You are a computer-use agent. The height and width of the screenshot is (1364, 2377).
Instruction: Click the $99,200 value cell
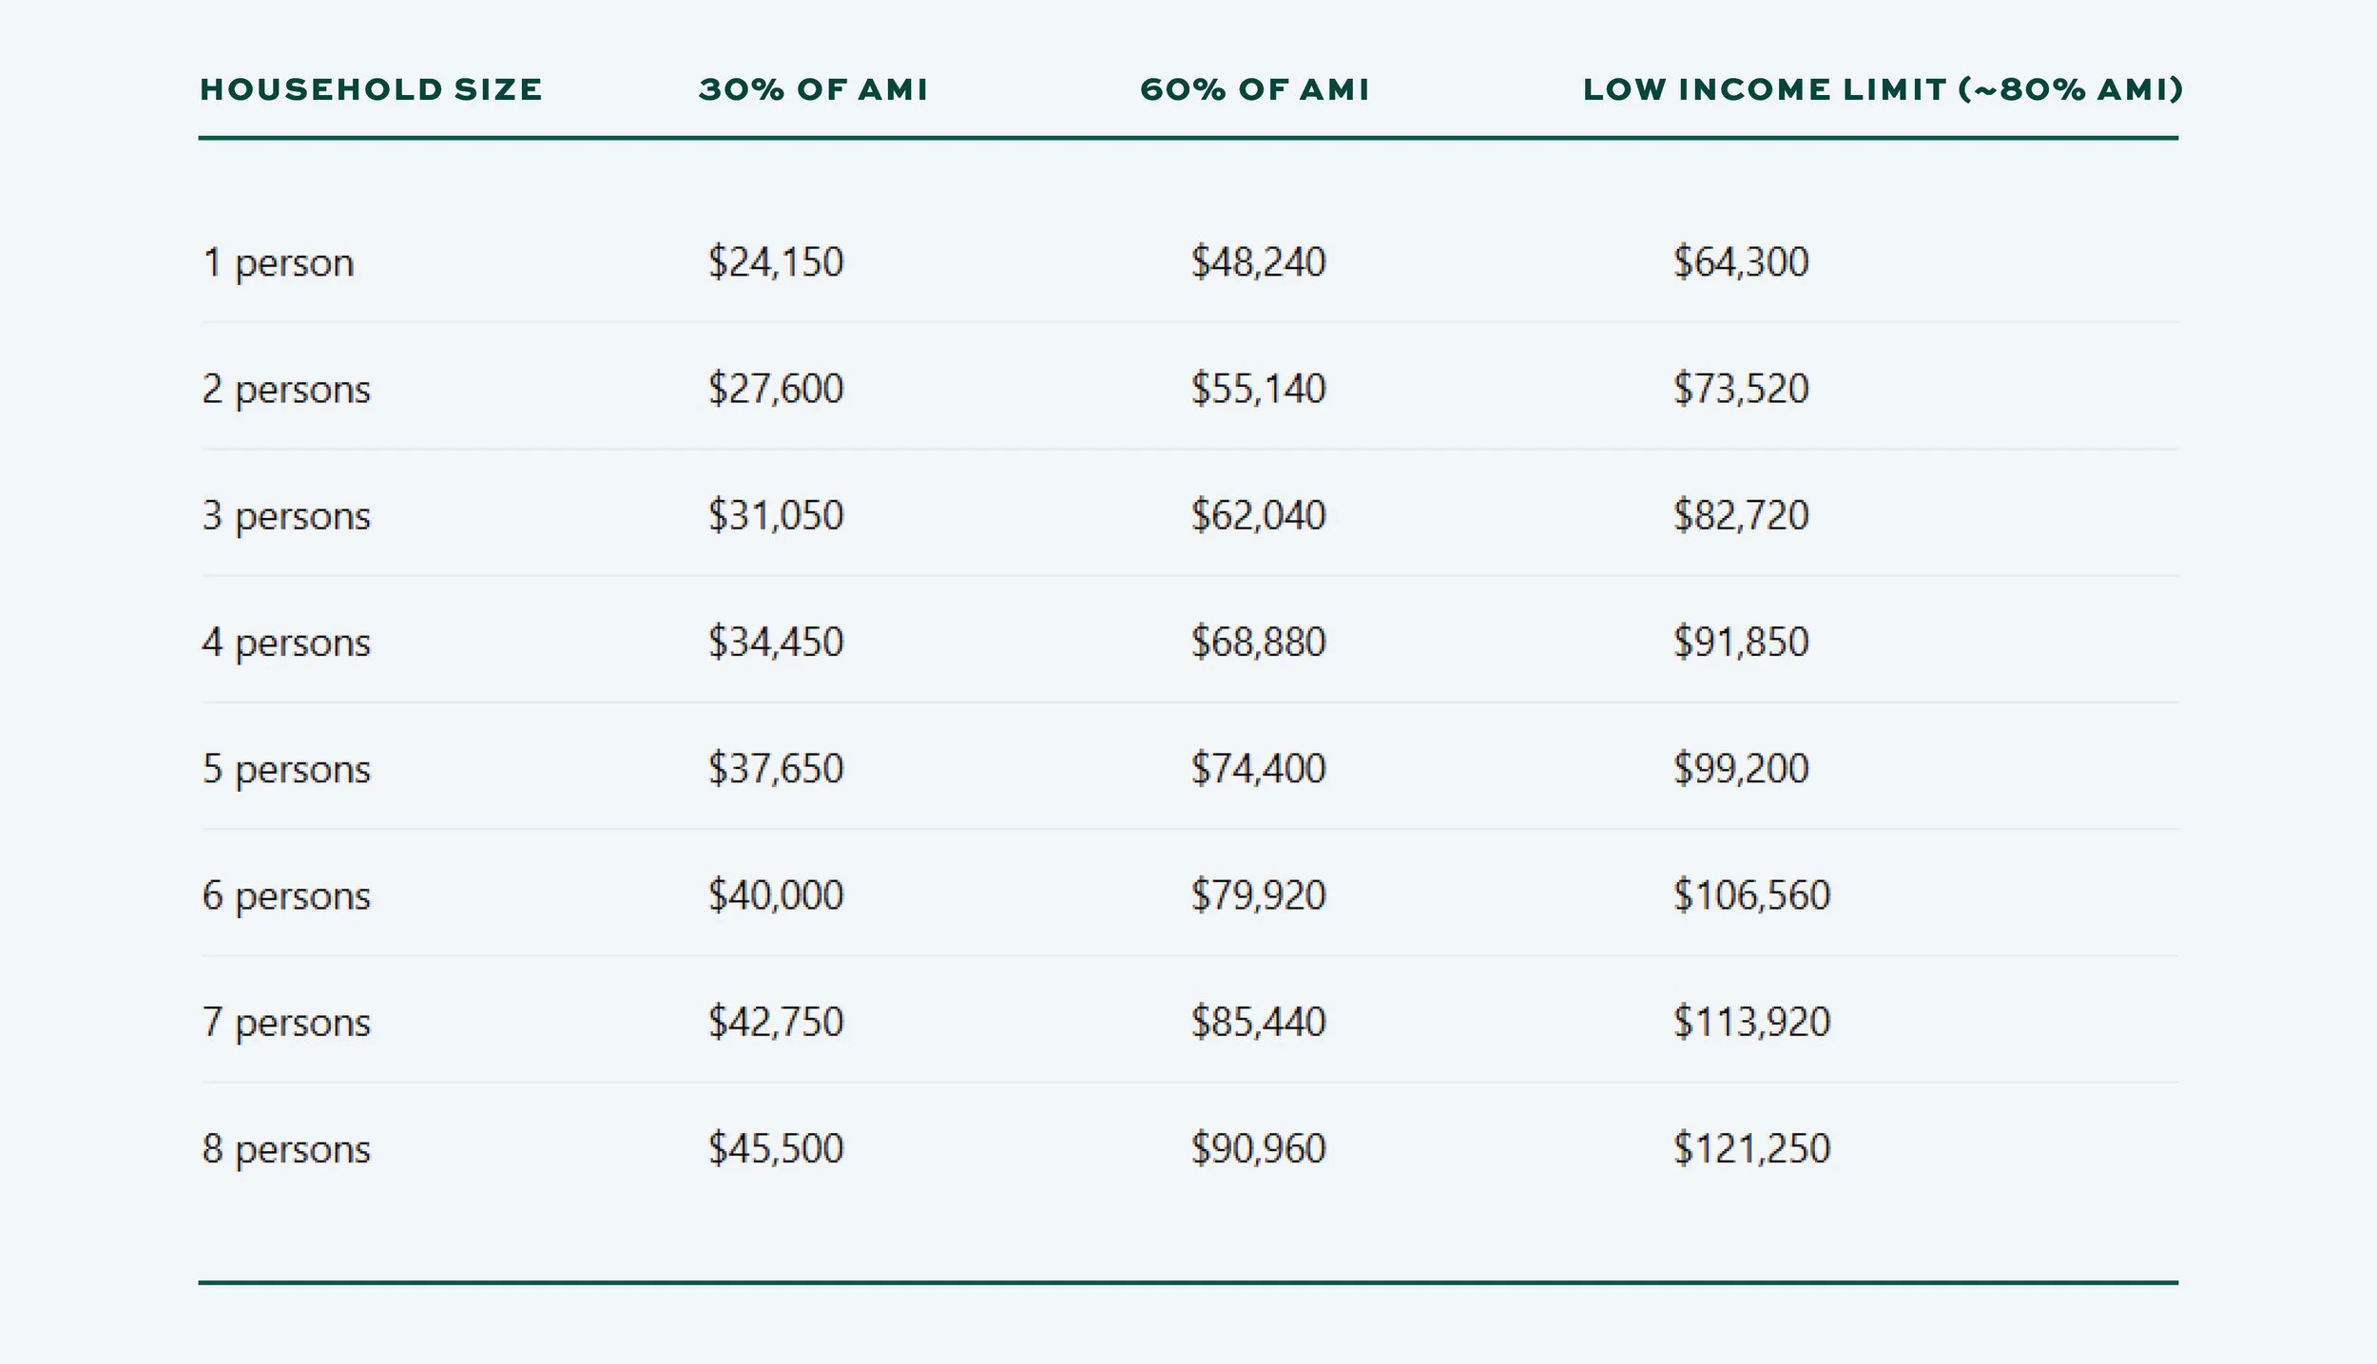pos(1741,768)
